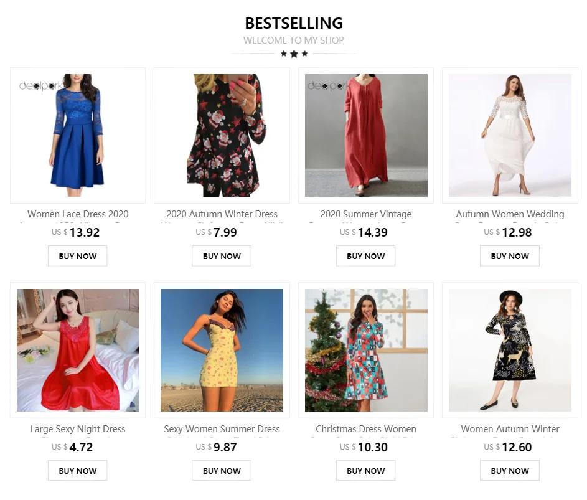Click Buy Now under 2020 Summer Vintage

pyautogui.click(x=366, y=256)
